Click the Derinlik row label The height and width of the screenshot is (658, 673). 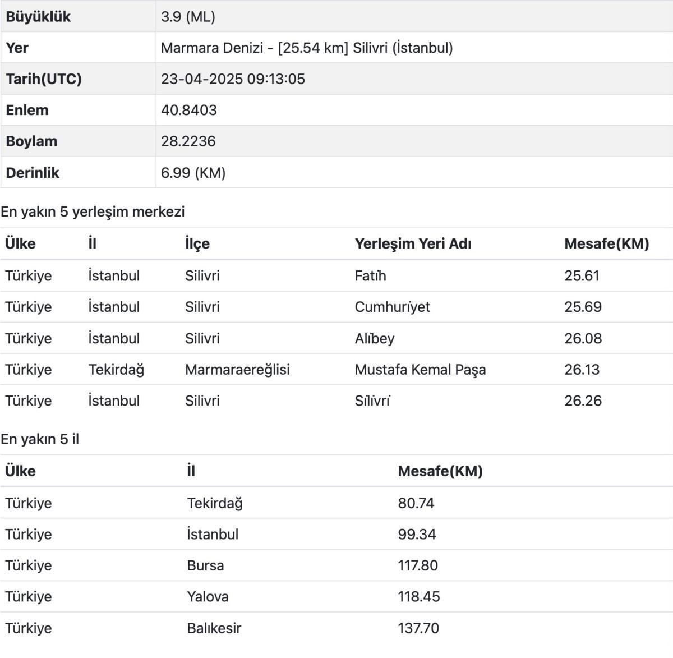(33, 173)
